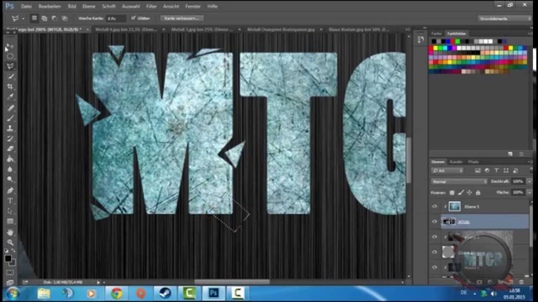The image size is (538, 302).
Task: Toggle lock all padlock icon
Action: [478, 193]
